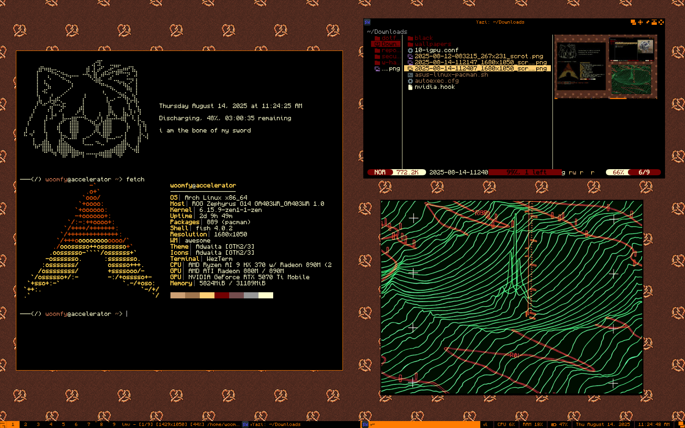This screenshot has width=685, height=428.
Task: Click the contour map image in imv window
Action: 512,297
